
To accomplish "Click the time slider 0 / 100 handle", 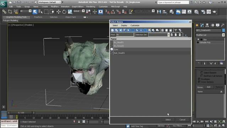I will point(21,113).
